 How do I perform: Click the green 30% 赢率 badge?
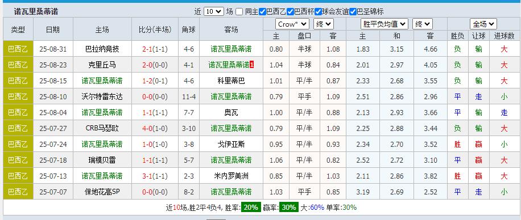pyautogui.click(x=289, y=208)
